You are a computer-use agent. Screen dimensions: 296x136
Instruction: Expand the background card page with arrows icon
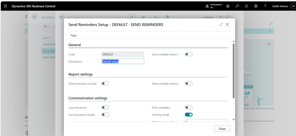[227, 17]
